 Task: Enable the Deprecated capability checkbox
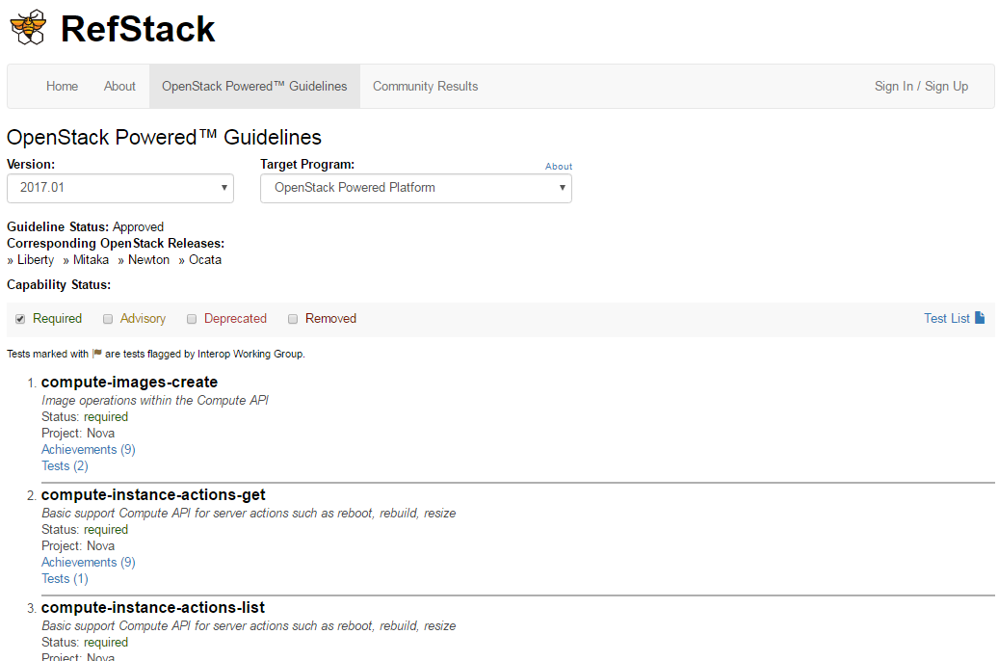click(x=191, y=319)
